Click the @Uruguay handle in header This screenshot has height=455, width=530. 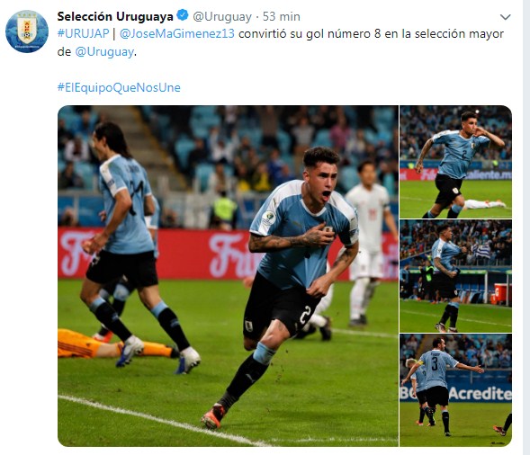pos(222,16)
